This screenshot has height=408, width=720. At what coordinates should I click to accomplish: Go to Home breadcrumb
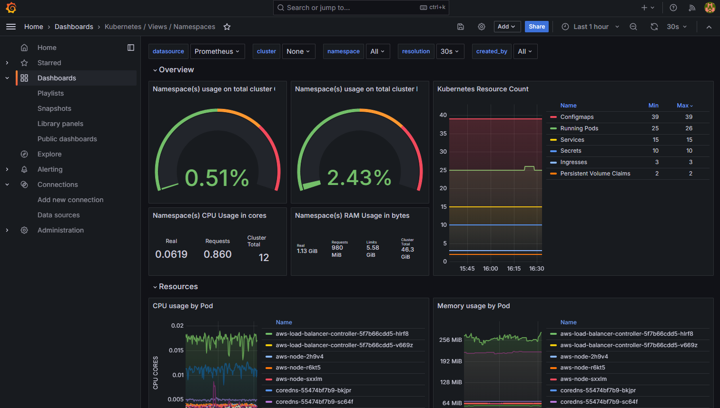pyautogui.click(x=34, y=27)
